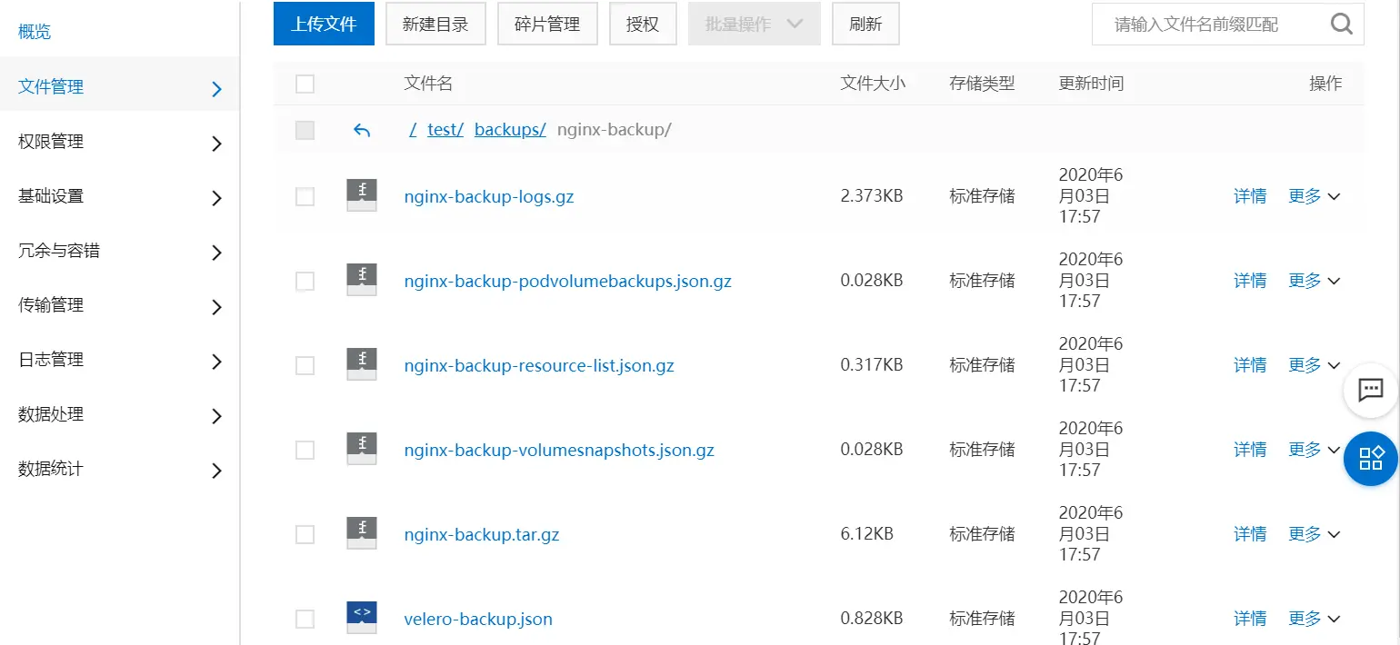Click the 授权 button

click(643, 24)
